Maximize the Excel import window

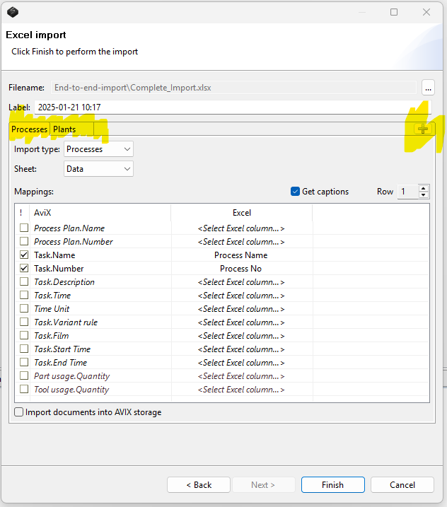click(x=394, y=12)
